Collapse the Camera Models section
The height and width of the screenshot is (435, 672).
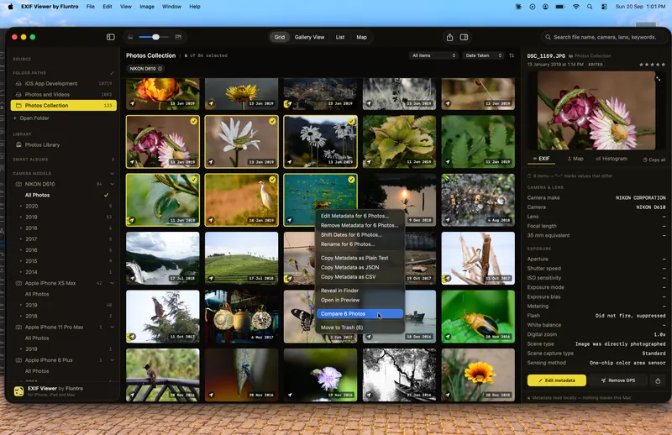point(113,174)
